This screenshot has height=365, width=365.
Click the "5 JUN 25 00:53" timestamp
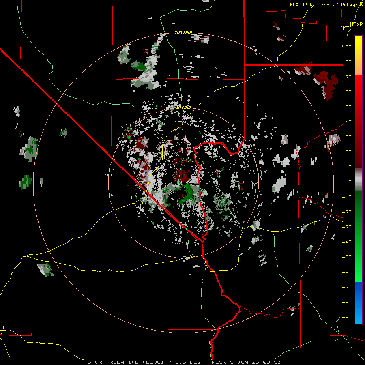[x=255, y=362]
